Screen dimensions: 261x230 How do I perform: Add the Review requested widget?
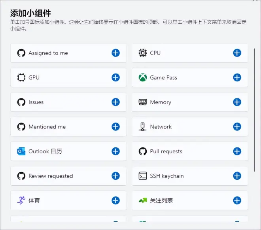(x=115, y=176)
